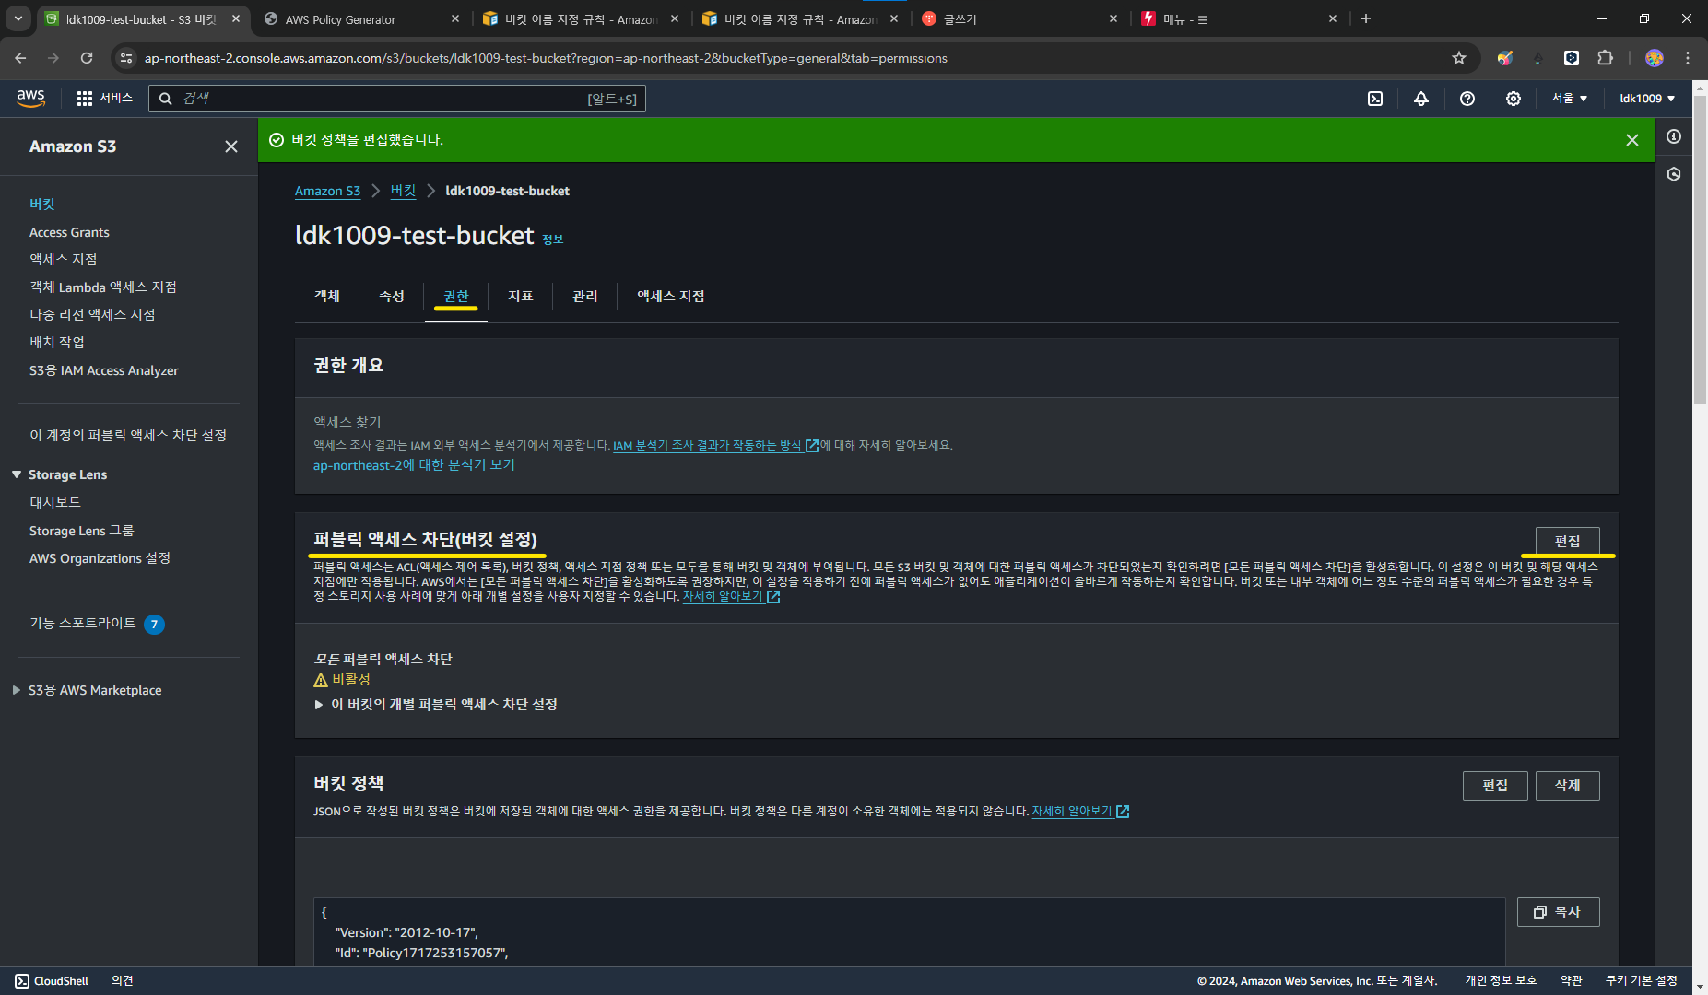Viewport: 1708px width, 995px height.
Task: Open S3용 IAM Access Analyzer in sidebar
Action: pyautogui.click(x=104, y=370)
